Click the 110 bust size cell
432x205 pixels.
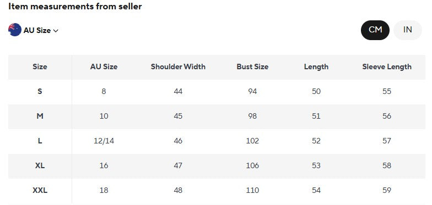252,190
